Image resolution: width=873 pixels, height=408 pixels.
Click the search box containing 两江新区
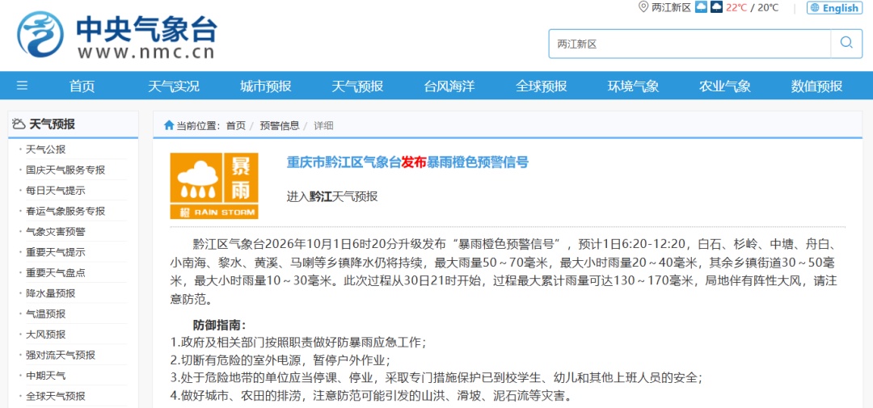coord(690,44)
